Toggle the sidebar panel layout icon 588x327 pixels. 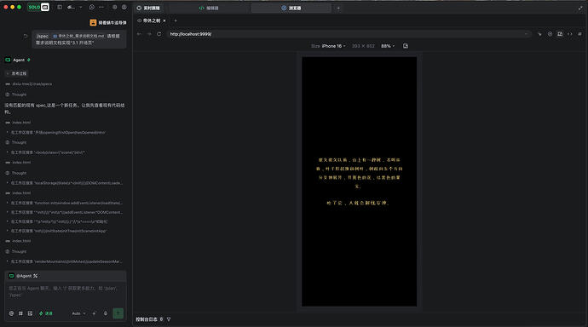[x=60, y=7]
